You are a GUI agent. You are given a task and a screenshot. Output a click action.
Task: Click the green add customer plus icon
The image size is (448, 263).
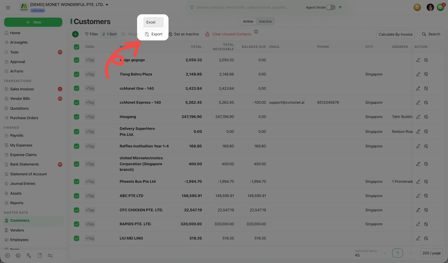[x=75, y=34]
